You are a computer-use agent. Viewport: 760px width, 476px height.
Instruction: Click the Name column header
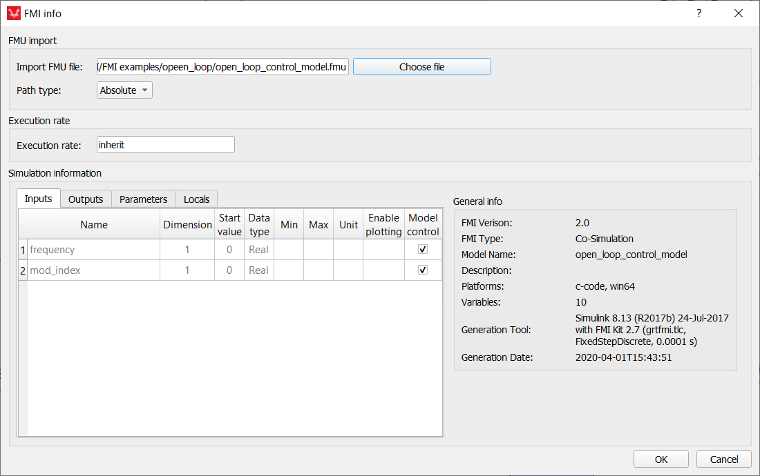(93, 224)
